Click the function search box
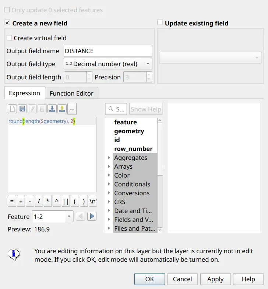The image size is (268, 289). click(x=116, y=109)
